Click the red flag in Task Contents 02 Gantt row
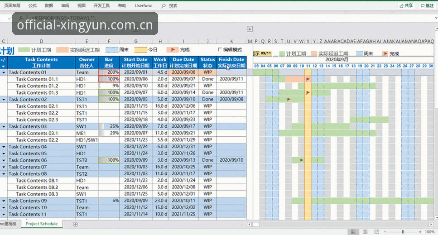Image resolution: width=438 pixels, height=235 pixels. click(x=289, y=99)
